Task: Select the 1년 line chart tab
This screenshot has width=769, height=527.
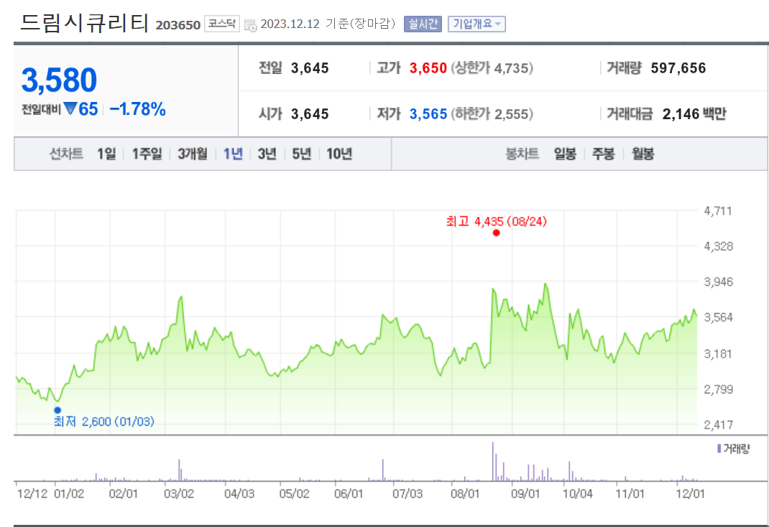Action: click(233, 154)
